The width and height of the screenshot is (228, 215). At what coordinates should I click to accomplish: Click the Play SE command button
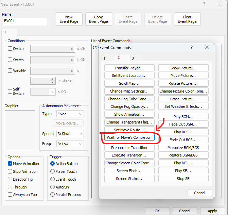(183, 171)
